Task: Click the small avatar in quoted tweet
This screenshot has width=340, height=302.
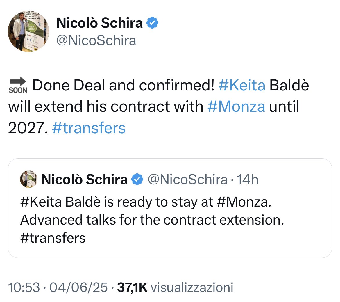Action: tap(28, 179)
